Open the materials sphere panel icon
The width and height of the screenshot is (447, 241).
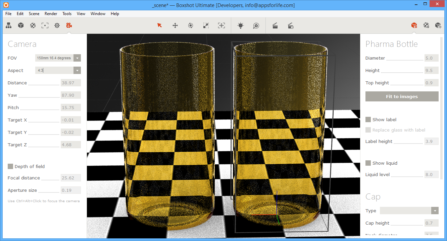33,25
